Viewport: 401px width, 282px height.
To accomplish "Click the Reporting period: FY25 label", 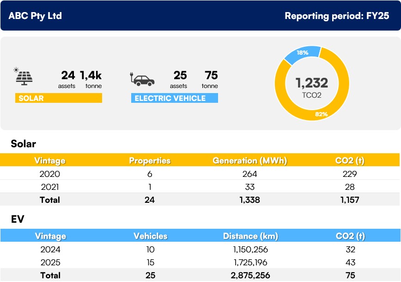I will click(337, 16).
